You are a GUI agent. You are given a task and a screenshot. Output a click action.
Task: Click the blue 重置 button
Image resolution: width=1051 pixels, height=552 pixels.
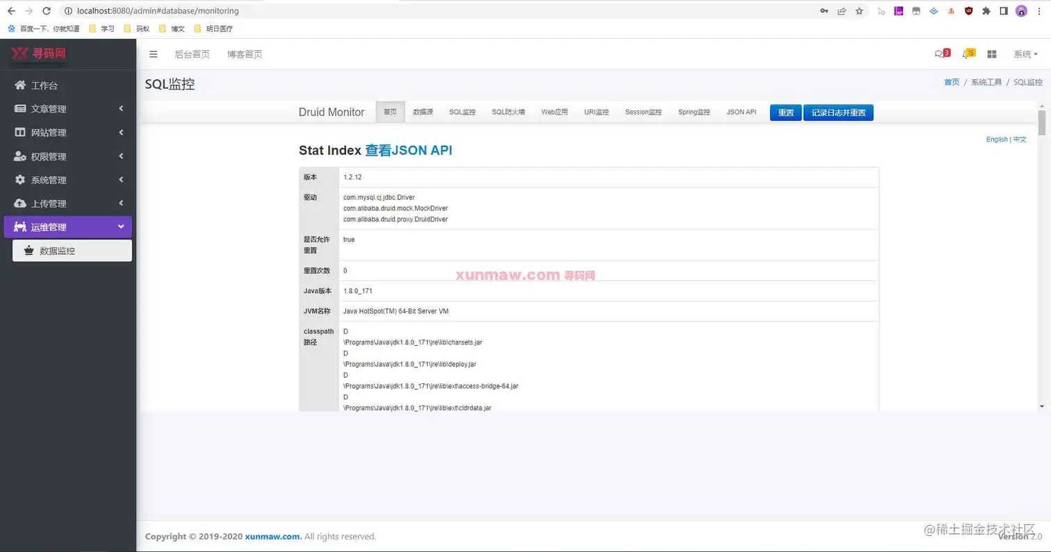click(x=785, y=112)
